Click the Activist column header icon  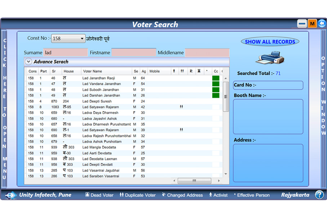(x=174, y=71)
